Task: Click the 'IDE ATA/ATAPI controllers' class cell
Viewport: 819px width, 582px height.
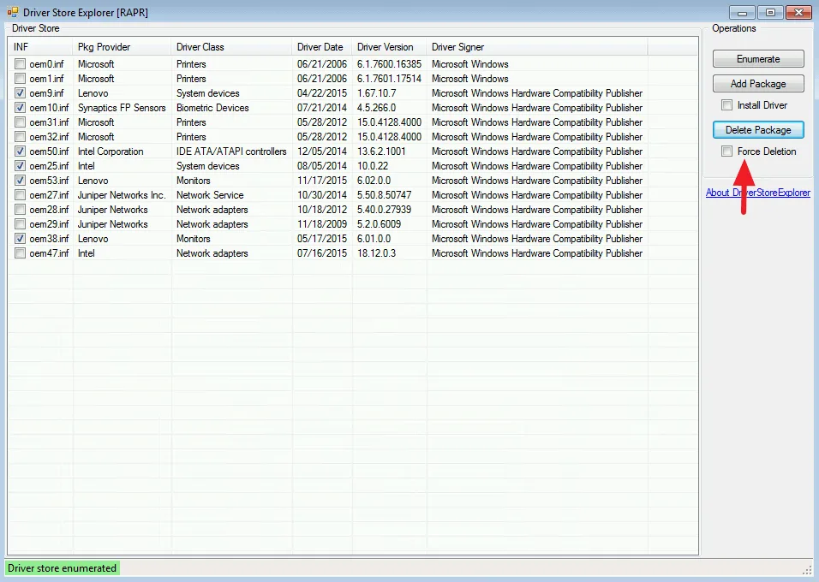Action: pos(231,151)
